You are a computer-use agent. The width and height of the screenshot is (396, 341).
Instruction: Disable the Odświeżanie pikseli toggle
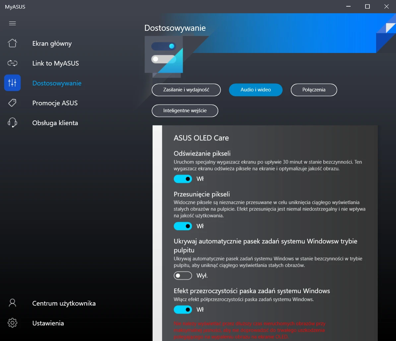pyautogui.click(x=183, y=179)
